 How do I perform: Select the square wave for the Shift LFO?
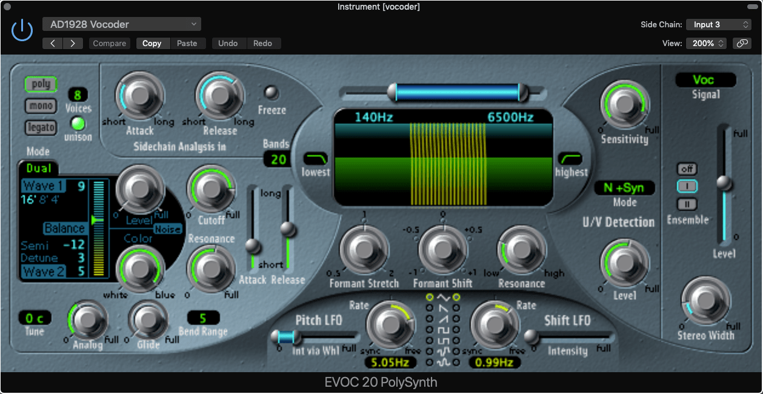pyautogui.click(x=456, y=329)
